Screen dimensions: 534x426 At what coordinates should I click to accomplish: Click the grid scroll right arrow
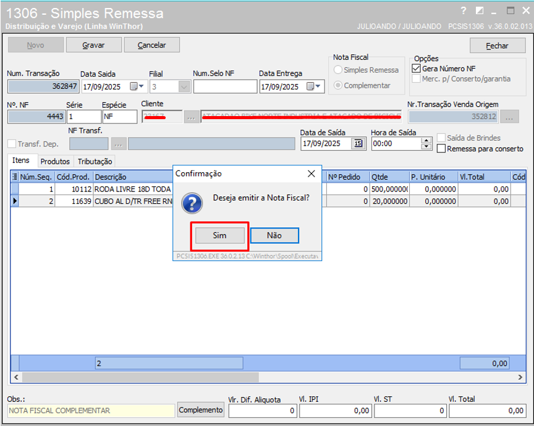coord(520,377)
